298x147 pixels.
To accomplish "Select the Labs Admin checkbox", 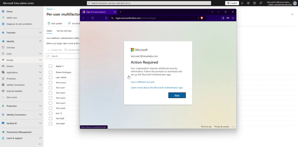I will point(50,77).
